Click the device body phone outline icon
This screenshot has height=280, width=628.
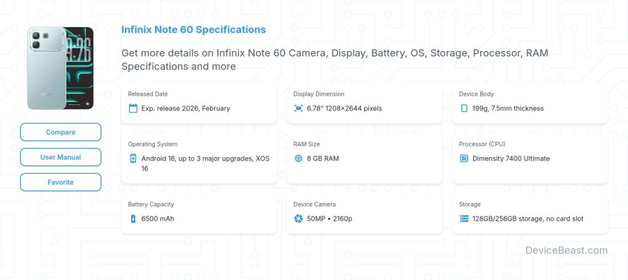pos(464,108)
